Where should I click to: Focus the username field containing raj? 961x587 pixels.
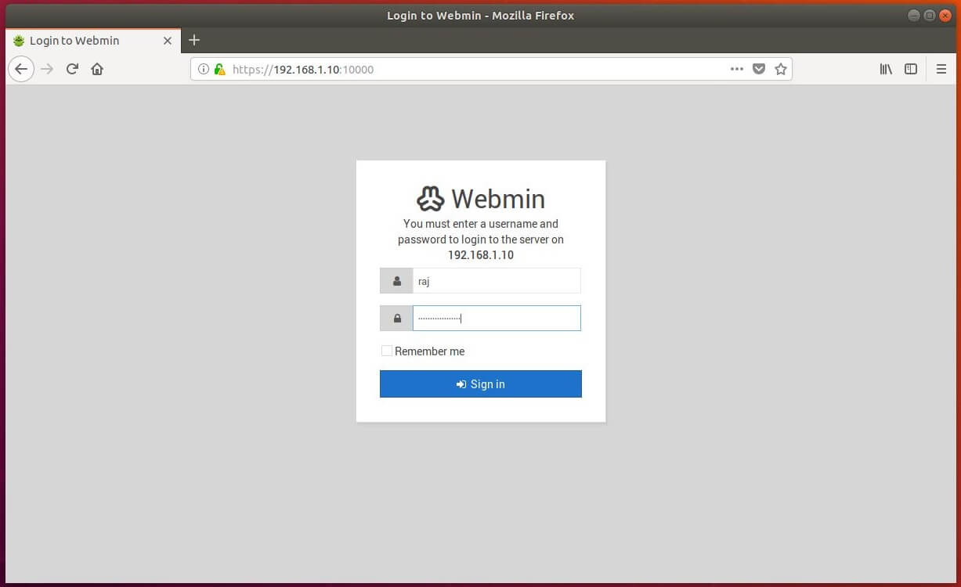(x=497, y=281)
